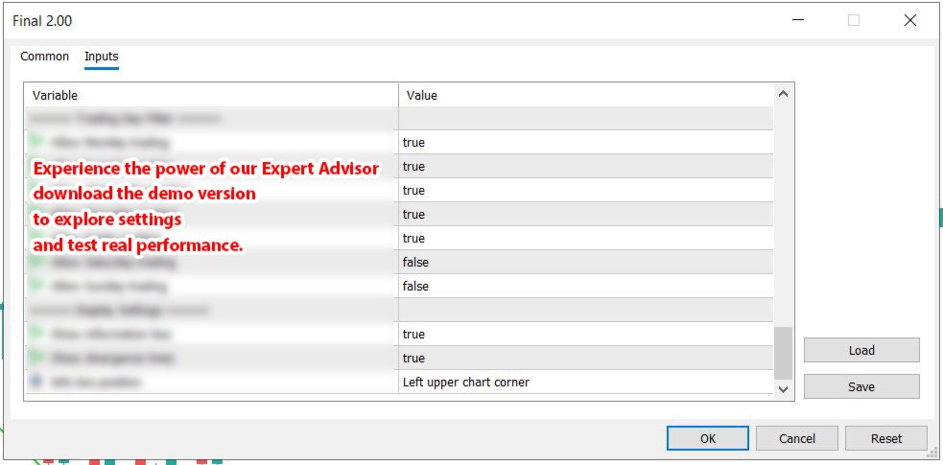Click the green icon beside Allow Monday trading
This screenshot has height=465, width=943.
[37, 142]
